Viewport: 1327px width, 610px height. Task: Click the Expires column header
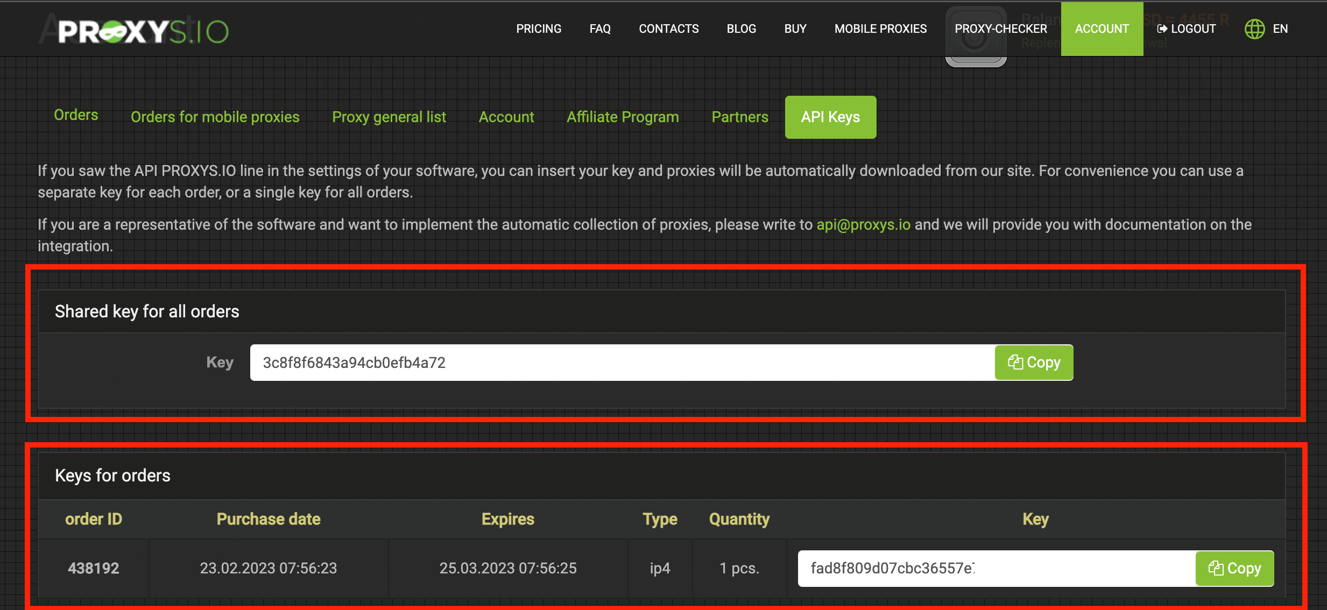click(508, 519)
